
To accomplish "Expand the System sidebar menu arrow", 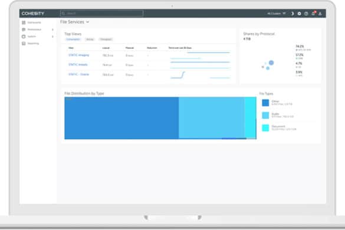I will pos(52,37).
